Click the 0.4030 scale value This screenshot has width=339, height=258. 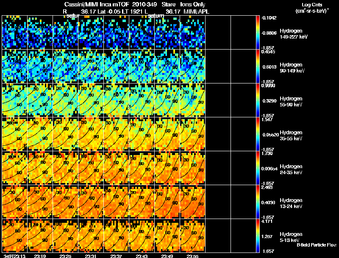point(268,203)
